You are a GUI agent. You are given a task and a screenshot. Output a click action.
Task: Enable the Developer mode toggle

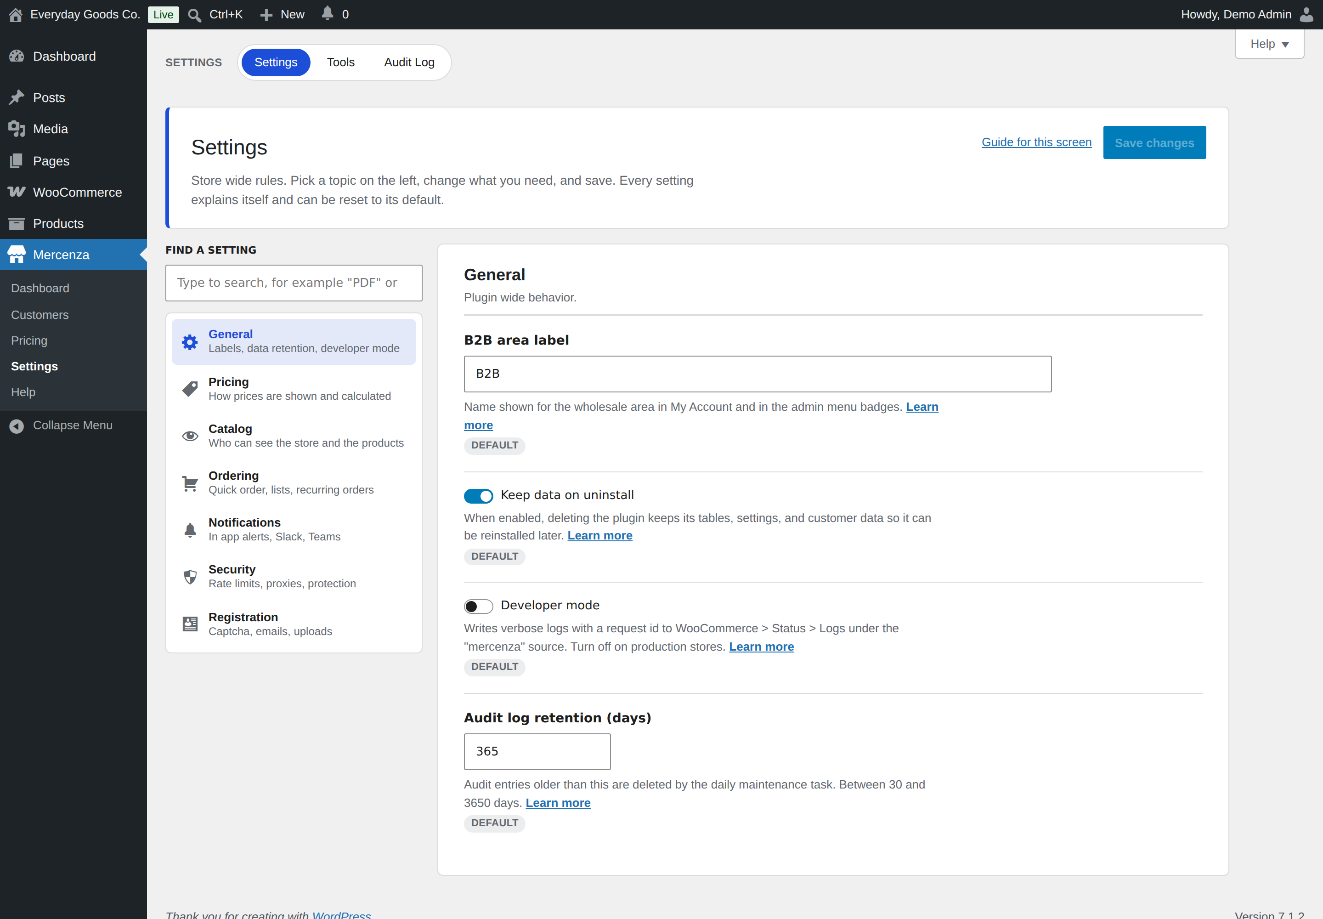point(478,607)
